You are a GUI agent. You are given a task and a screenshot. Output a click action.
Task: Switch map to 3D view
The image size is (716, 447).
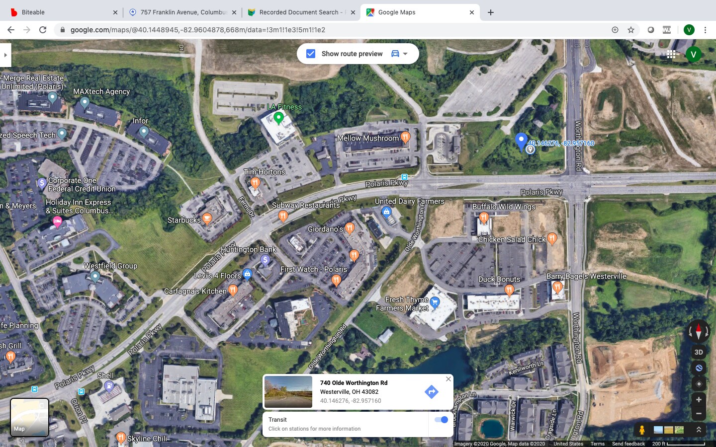pos(699,352)
